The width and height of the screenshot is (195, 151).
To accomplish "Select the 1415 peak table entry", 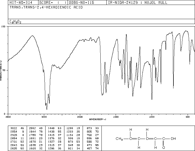I will (55, 135).
